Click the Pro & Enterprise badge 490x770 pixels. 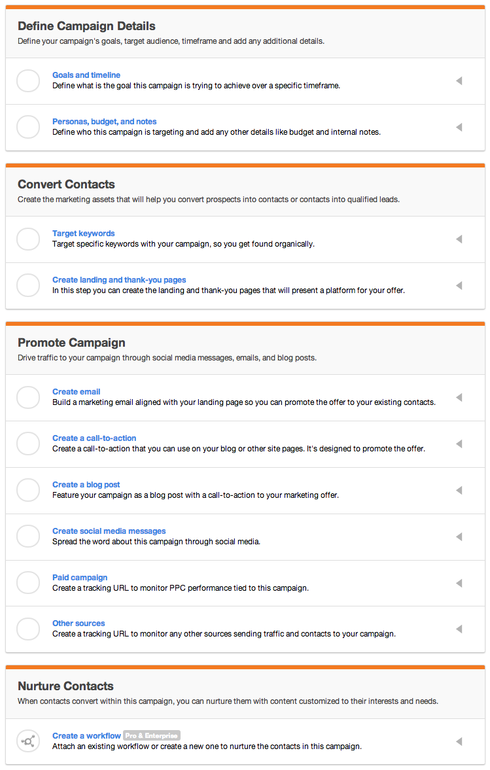coord(152,735)
